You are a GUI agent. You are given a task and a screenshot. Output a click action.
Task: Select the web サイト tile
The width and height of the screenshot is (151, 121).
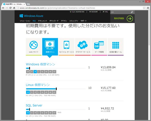[34, 47]
